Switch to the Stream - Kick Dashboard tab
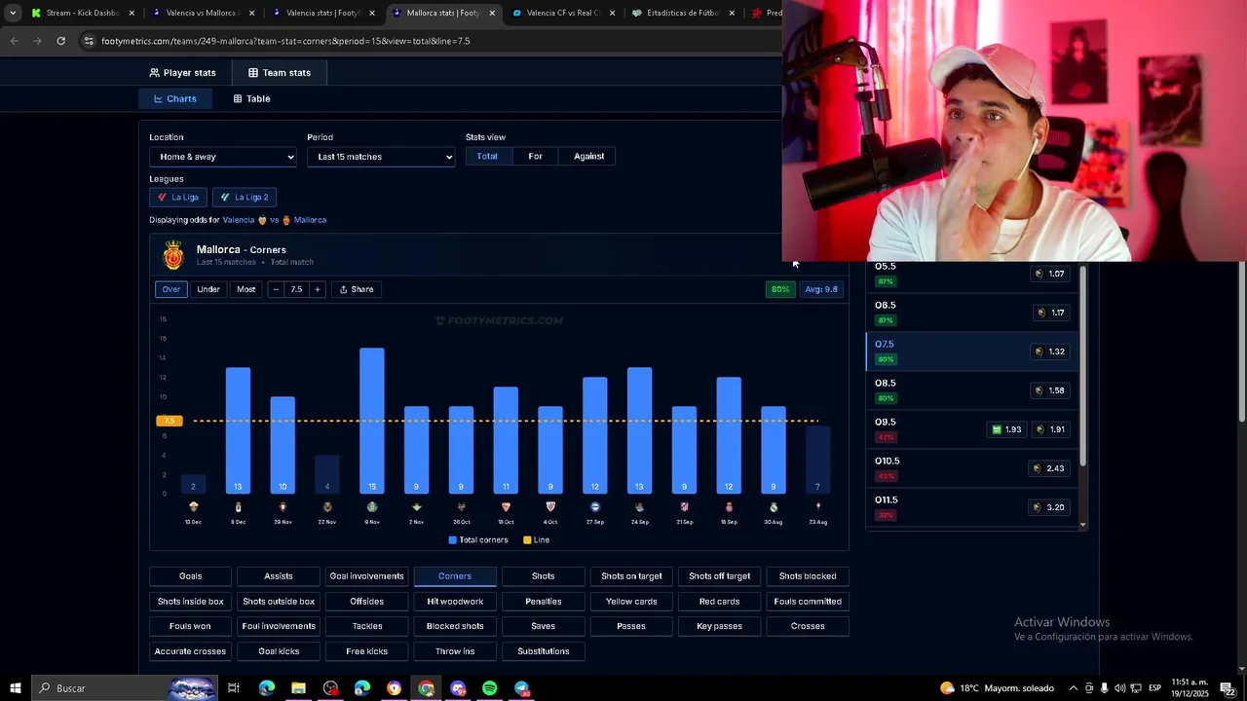1247x701 pixels. click(x=83, y=13)
